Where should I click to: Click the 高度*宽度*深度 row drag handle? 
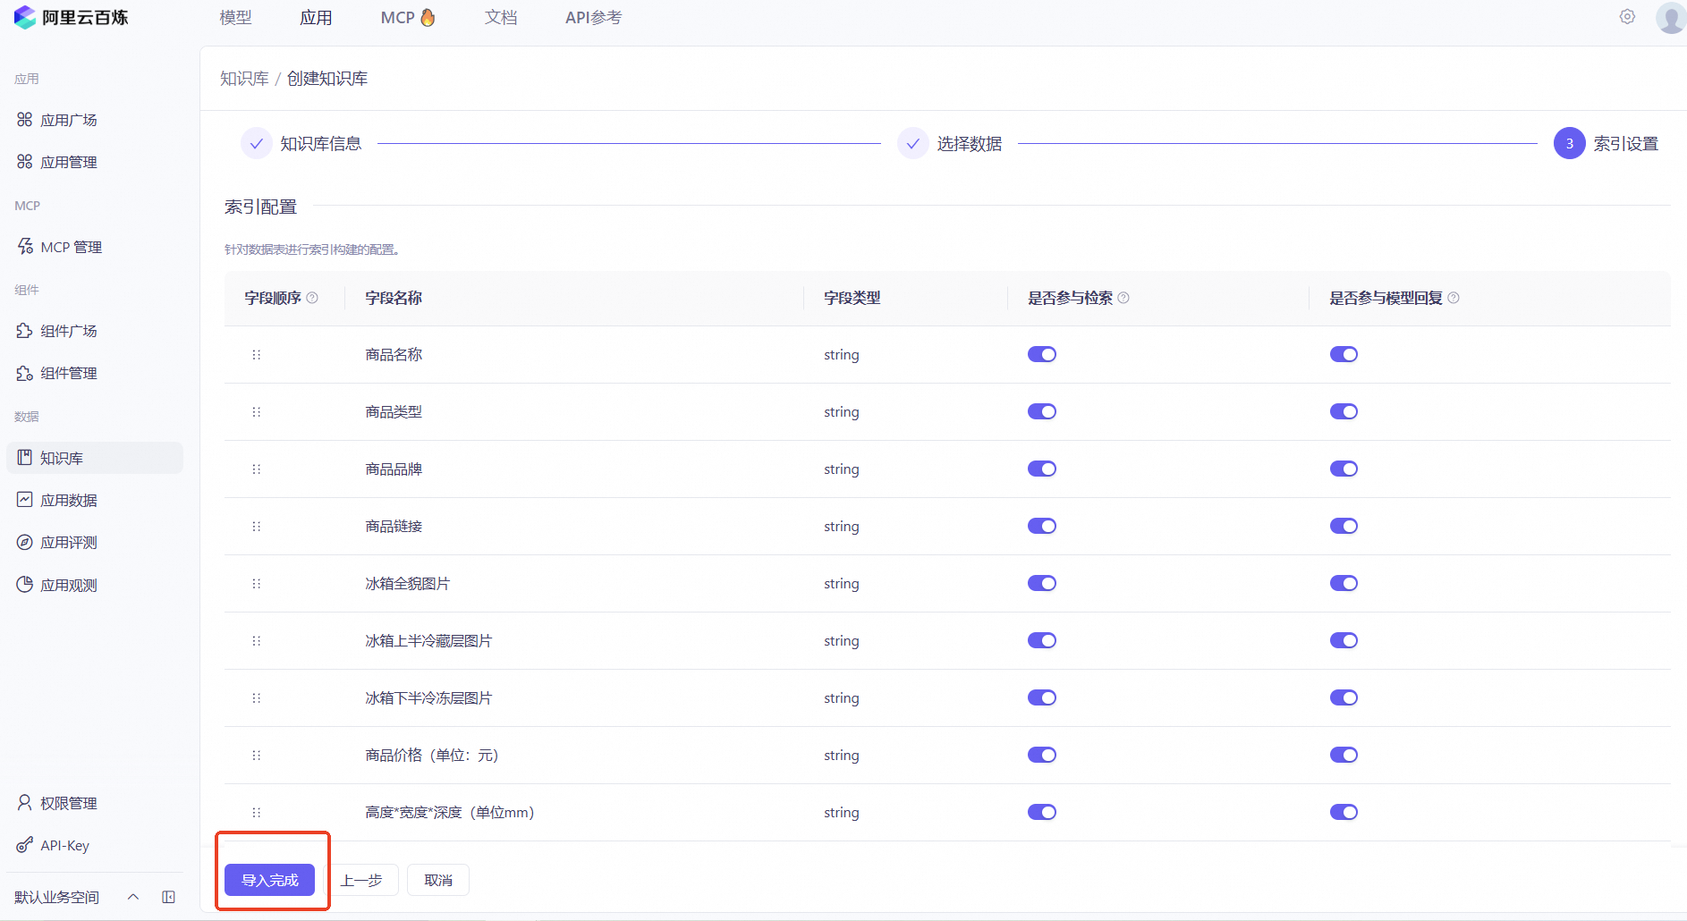tap(257, 813)
